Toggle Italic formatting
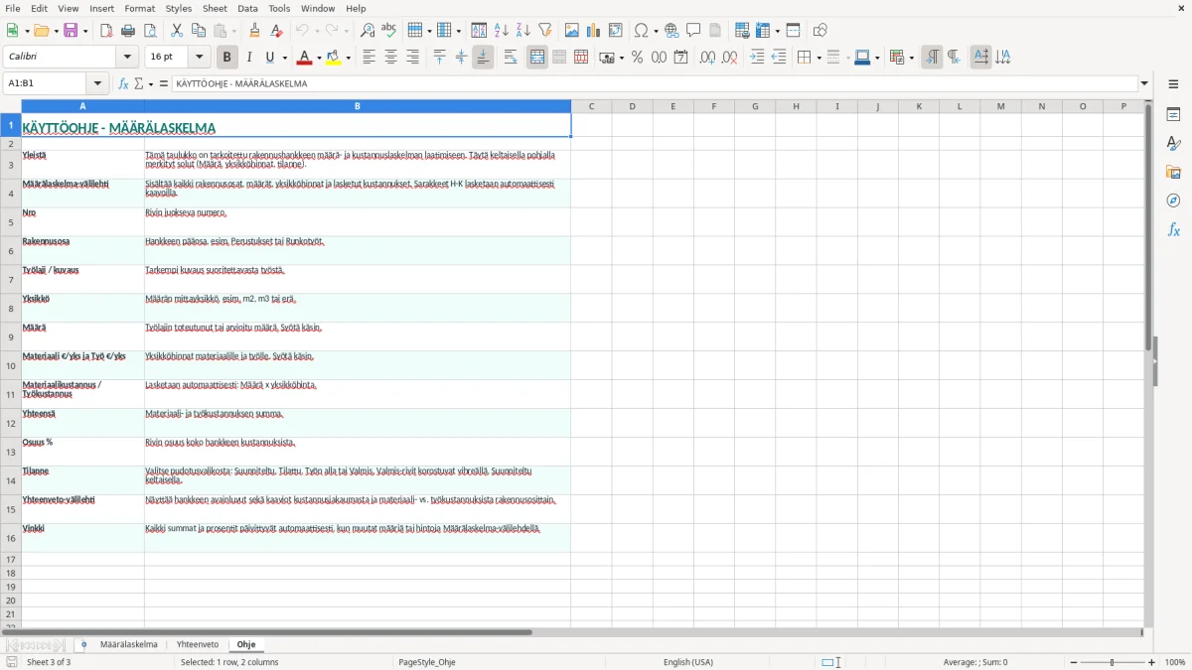This screenshot has height=670, width=1192. point(249,58)
